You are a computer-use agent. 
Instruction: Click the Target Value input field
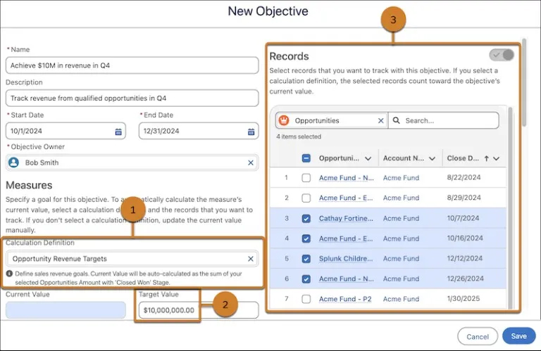pos(199,310)
